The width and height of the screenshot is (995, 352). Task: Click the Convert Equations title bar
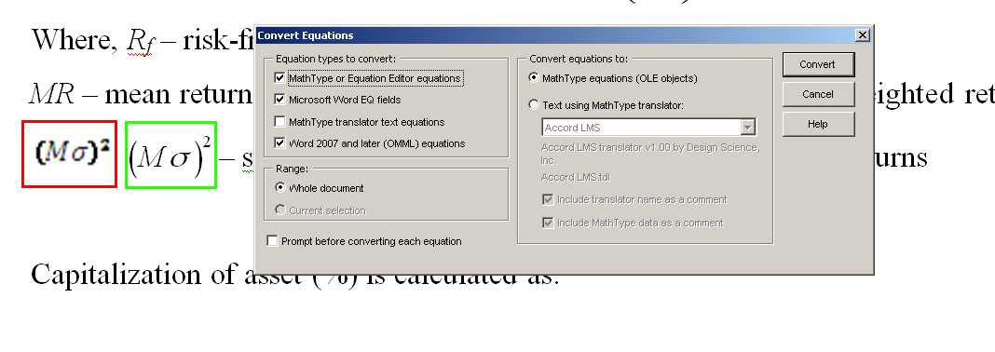click(552, 35)
